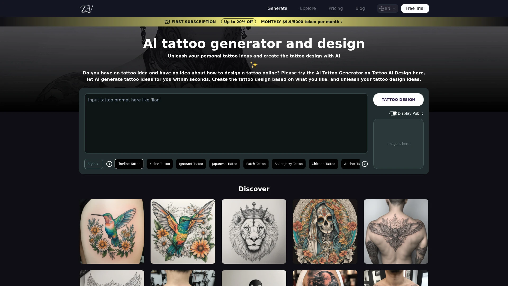Click the Pricing navigation link
The width and height of the screenshot is (508, 286).
[x=336, y=8]
